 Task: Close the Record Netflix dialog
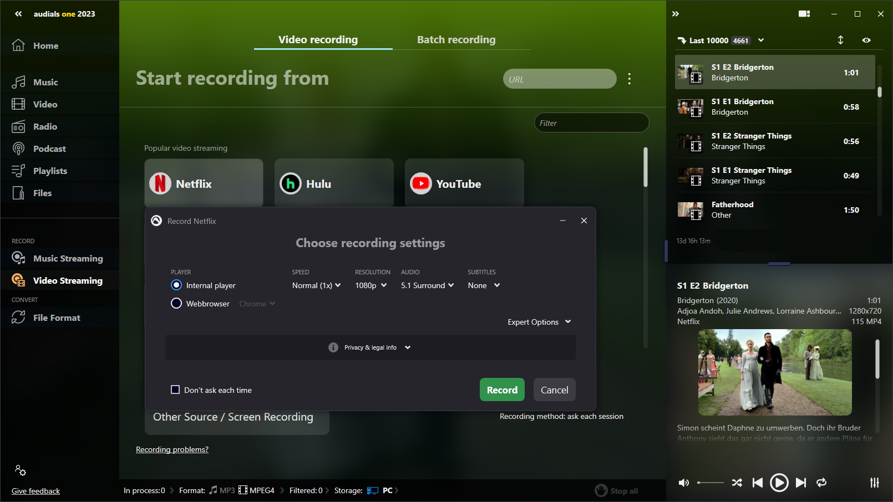(584, 221)
